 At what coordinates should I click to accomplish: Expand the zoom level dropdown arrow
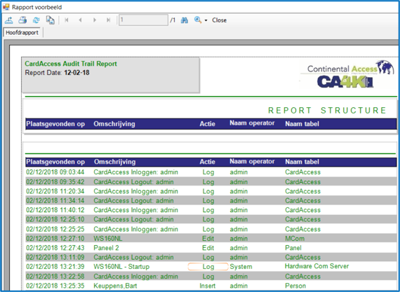tap(206, 20)
